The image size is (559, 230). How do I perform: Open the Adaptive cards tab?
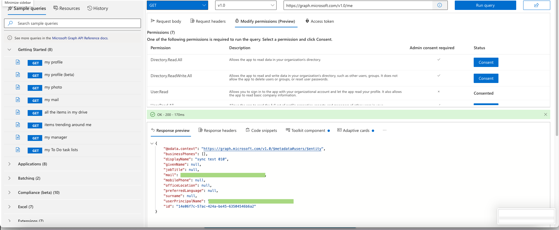356,130
